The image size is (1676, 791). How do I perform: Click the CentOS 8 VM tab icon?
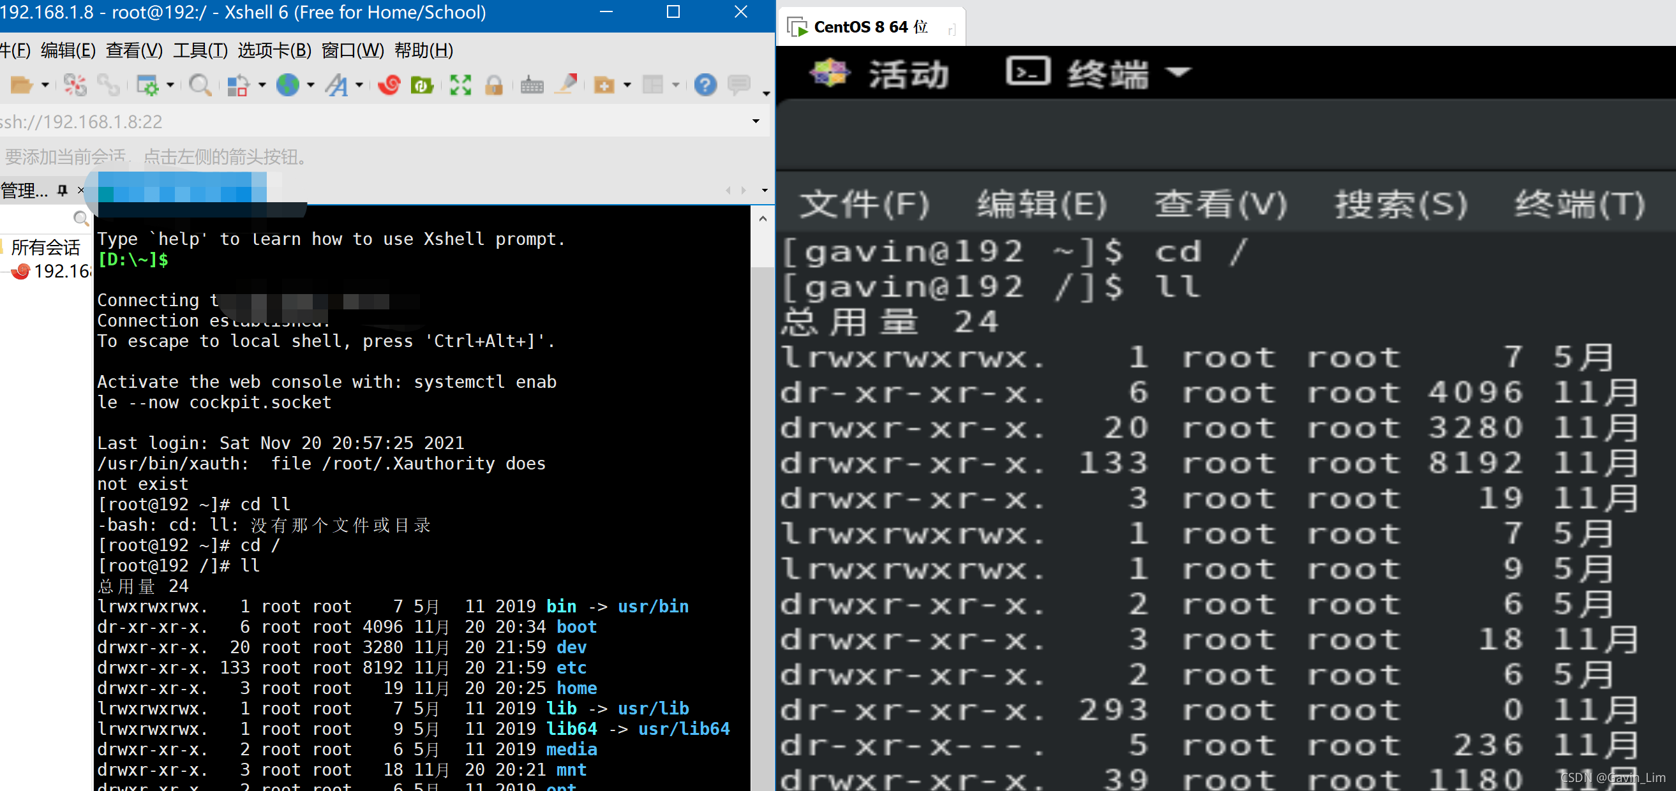pos(797,27)
